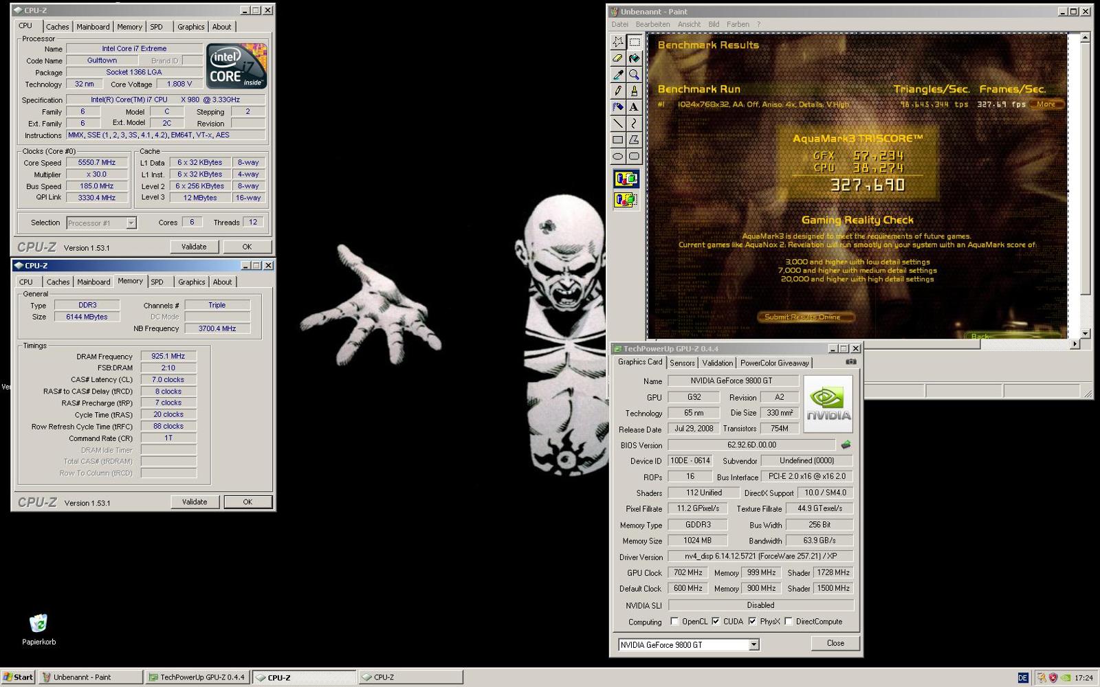Switch to TechPowerUp GPU-Z taskbar button
The image size is (1100, 687).
coord(197,677)
